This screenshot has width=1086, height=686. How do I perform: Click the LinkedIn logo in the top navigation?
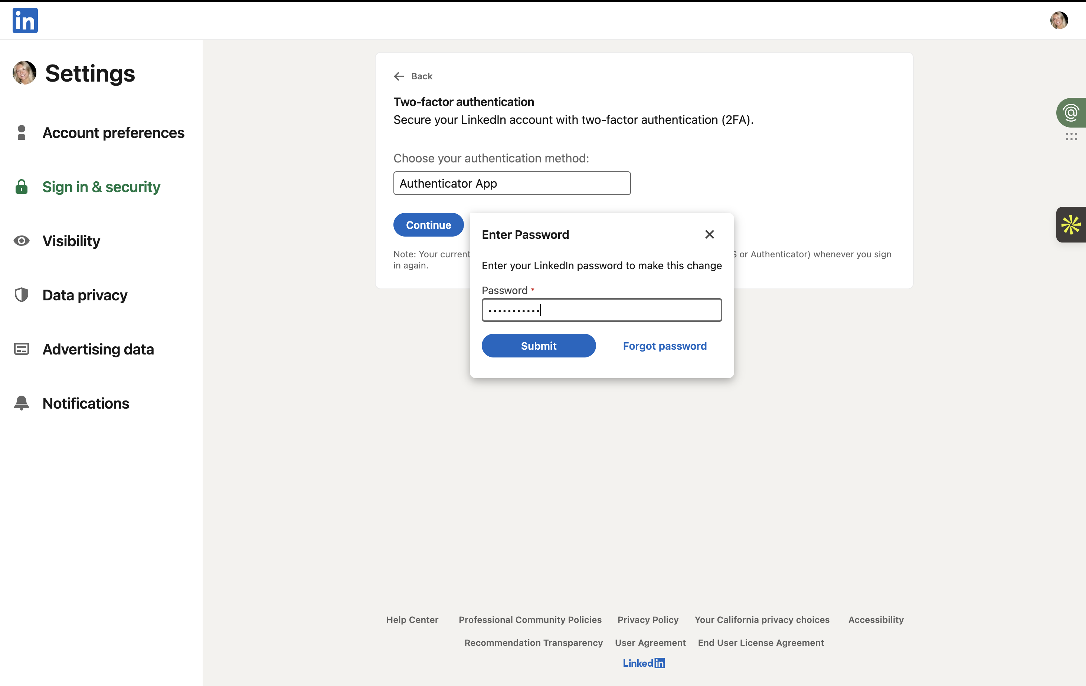pyautogui.click(x=25, y=20)
